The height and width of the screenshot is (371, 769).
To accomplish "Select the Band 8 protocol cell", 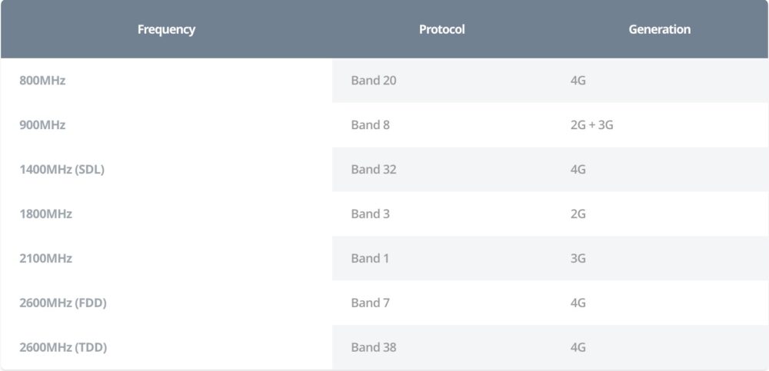I will tap(371, 124).
